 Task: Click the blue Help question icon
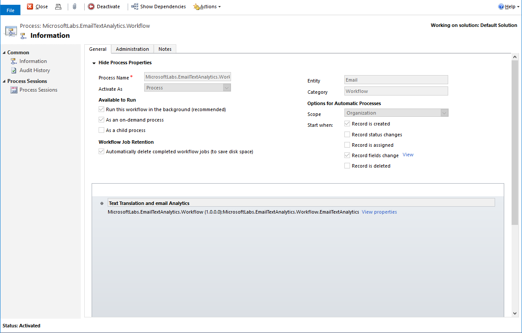(x=501, y=7)
